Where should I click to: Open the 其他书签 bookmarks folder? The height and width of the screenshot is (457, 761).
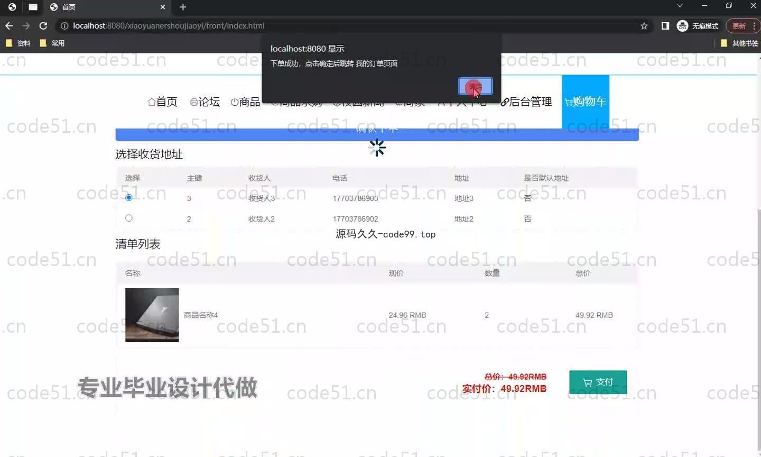tap(739, 43)
